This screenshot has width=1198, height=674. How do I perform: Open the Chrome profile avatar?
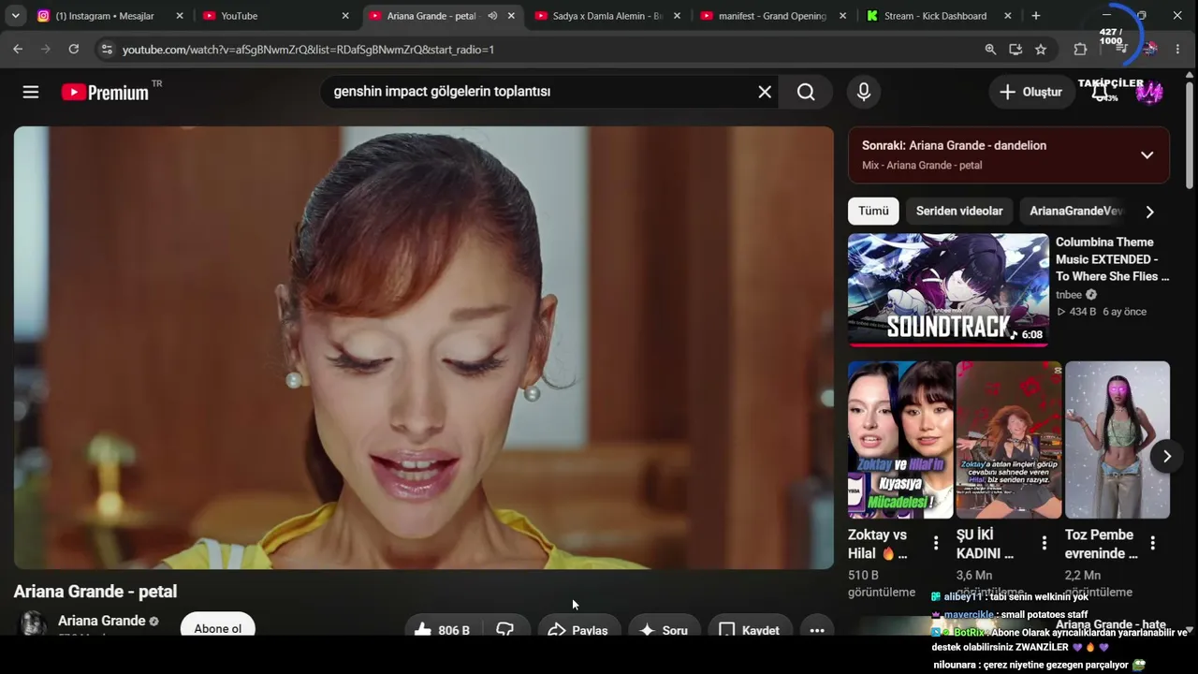(x=1150, y=49)
